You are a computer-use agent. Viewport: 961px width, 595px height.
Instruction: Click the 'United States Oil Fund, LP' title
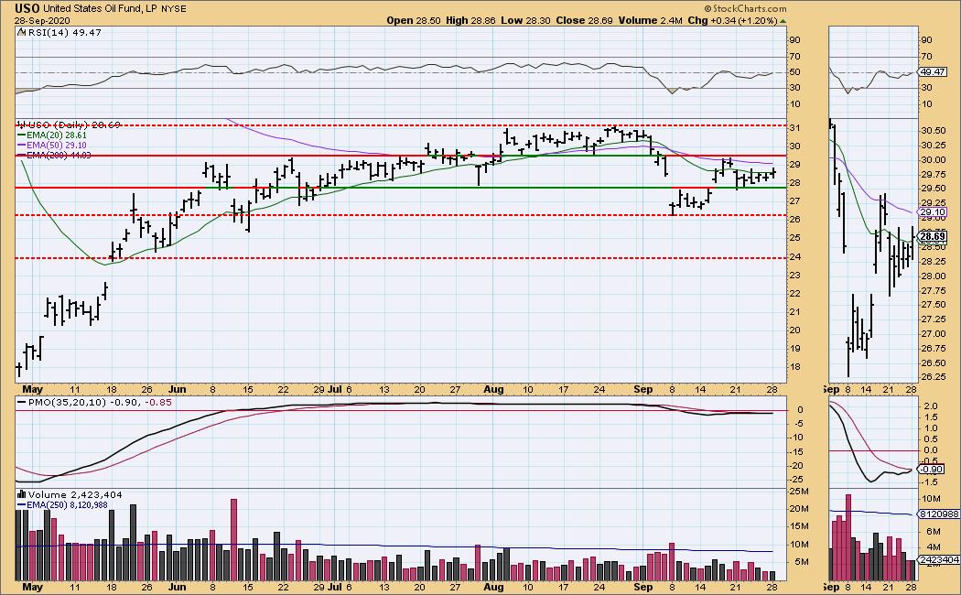pyautogui.click(x=101, y=8)
